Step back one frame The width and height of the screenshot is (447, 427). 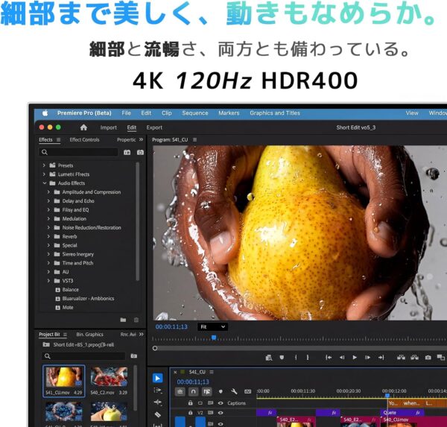pos(342,358)
